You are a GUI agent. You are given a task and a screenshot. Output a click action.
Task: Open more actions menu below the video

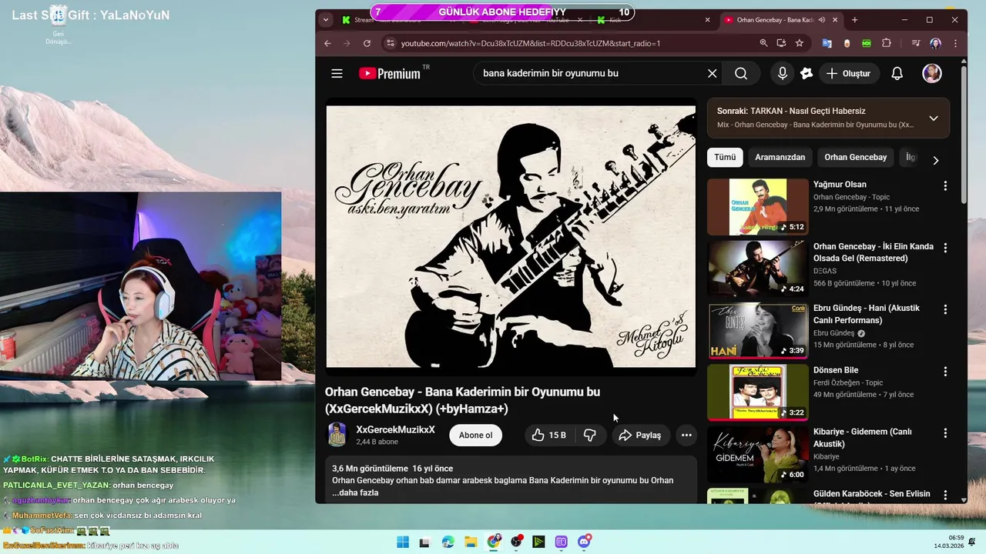(686, 436)
